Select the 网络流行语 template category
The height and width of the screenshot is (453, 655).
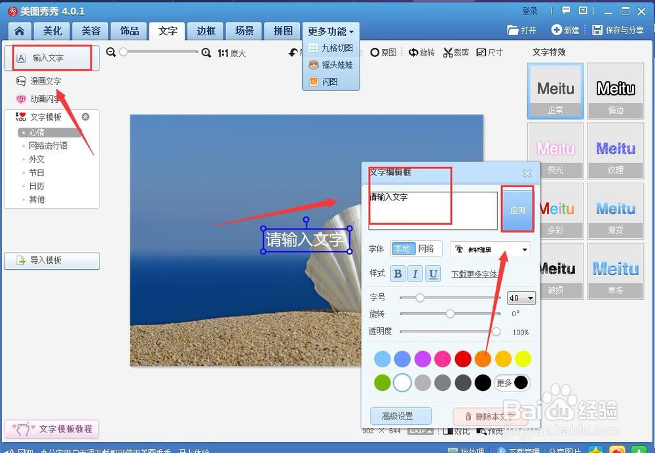[x=48, y=146]
